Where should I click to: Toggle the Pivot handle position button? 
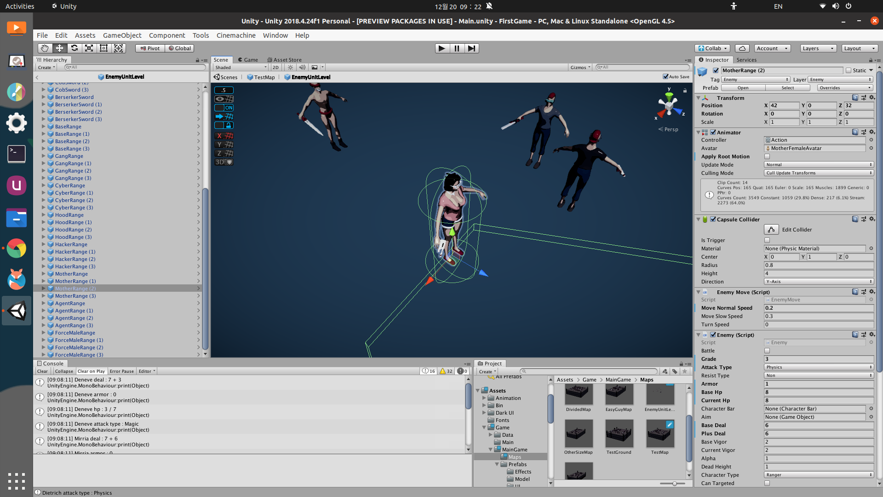[x=150, y=48]
